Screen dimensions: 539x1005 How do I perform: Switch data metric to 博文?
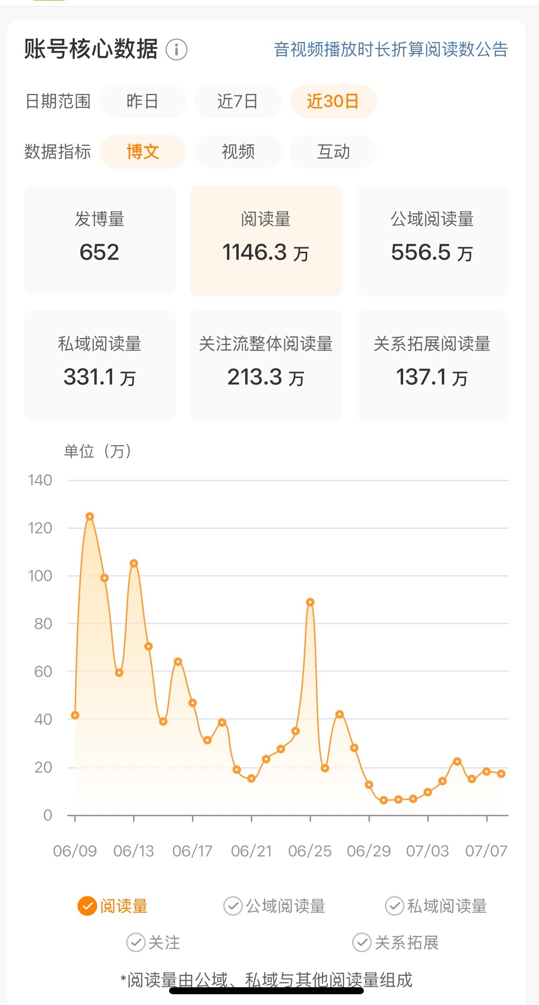142,152
